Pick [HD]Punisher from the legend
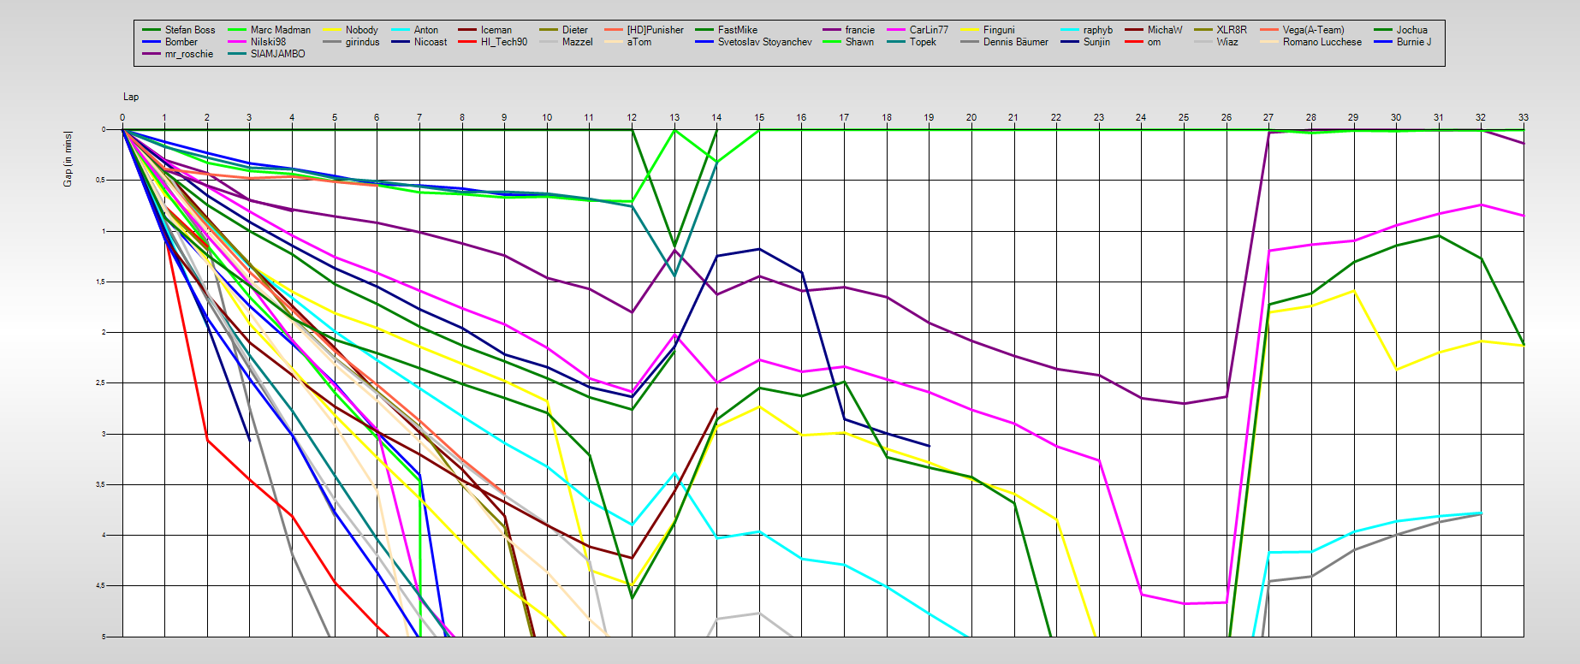Screen dimensions: 1580x664 [x=655, y=30]
